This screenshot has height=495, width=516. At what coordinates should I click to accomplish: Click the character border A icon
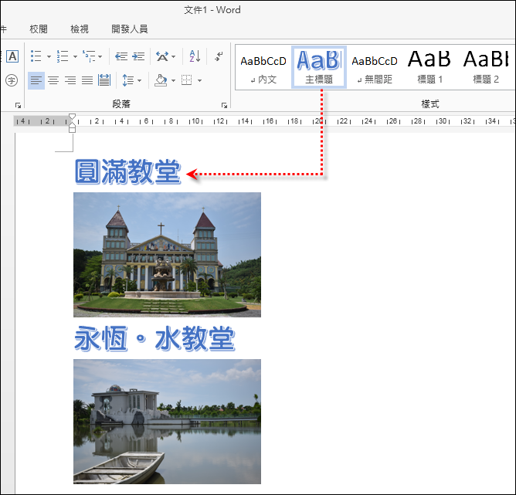point(12,56)
